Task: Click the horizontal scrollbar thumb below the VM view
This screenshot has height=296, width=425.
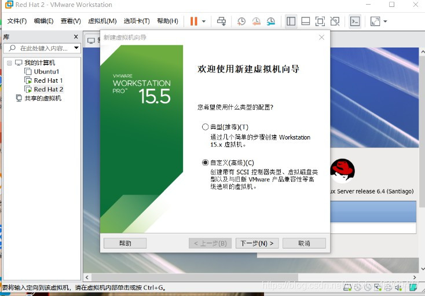Action: (x=195, y=277)
